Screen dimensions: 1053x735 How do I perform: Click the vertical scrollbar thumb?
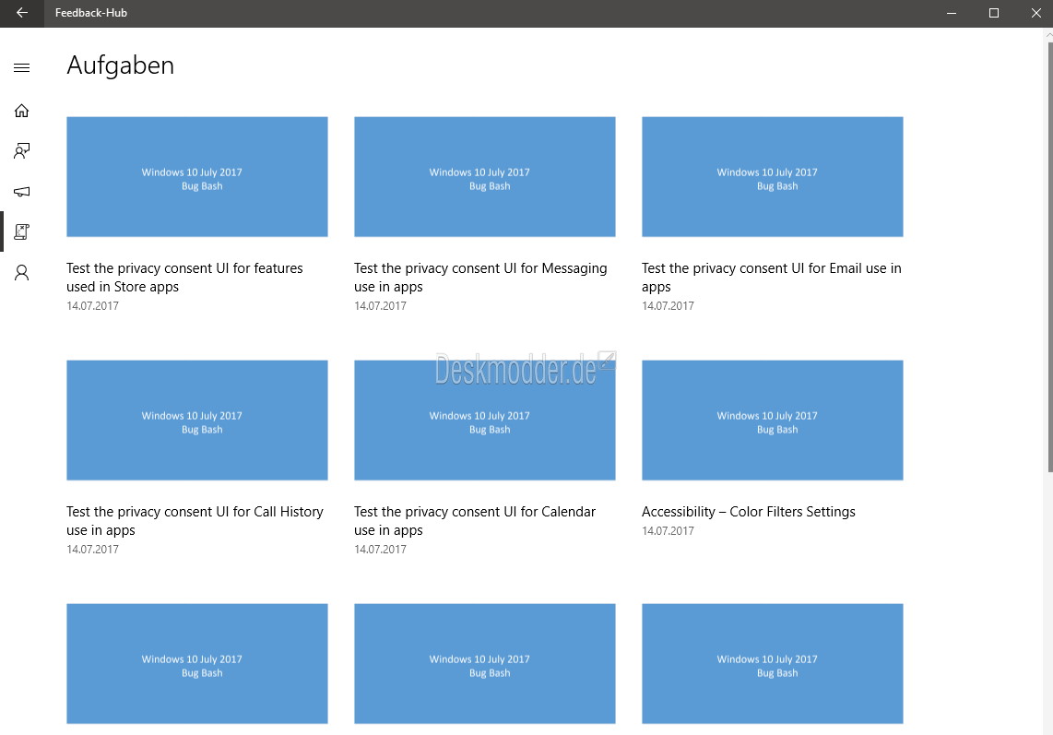tap(1050, 256)
